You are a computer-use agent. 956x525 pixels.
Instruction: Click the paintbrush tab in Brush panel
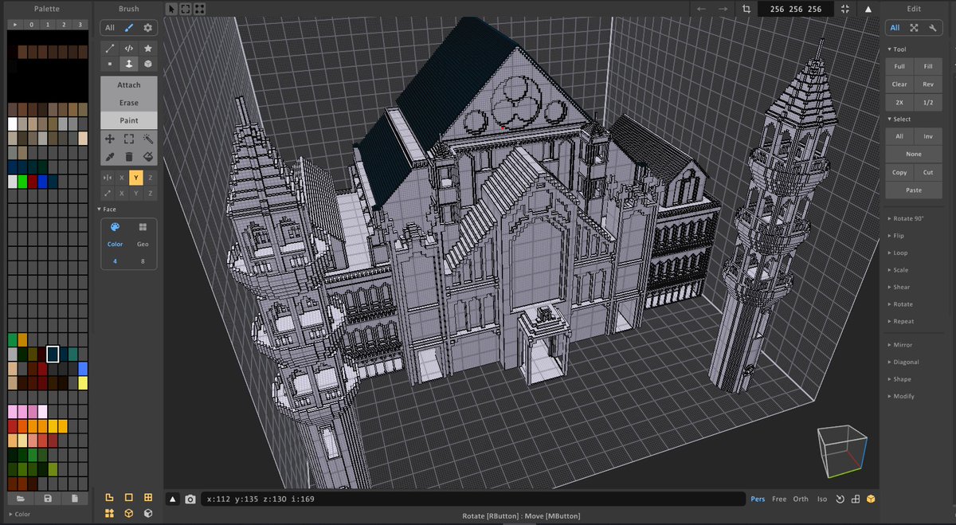[129, 27]
